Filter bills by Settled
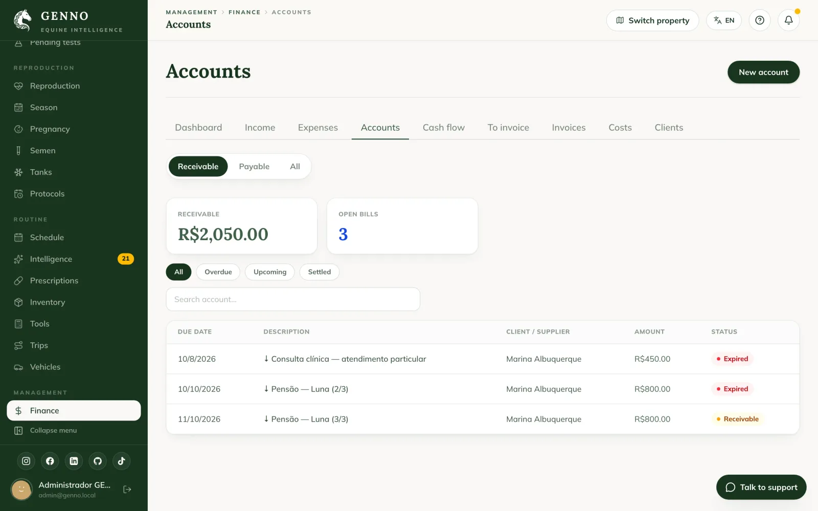This screenshot has height=511, width=818. click(320, 272)
